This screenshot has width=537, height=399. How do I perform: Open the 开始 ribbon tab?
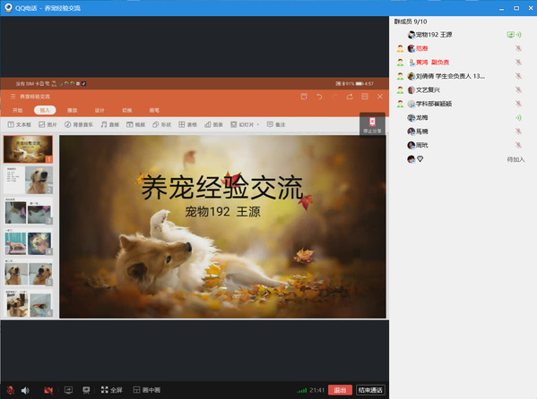pos(17,110)
